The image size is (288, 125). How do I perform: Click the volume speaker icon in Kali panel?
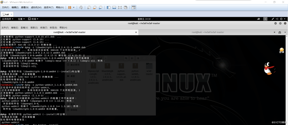click(277, 19)
